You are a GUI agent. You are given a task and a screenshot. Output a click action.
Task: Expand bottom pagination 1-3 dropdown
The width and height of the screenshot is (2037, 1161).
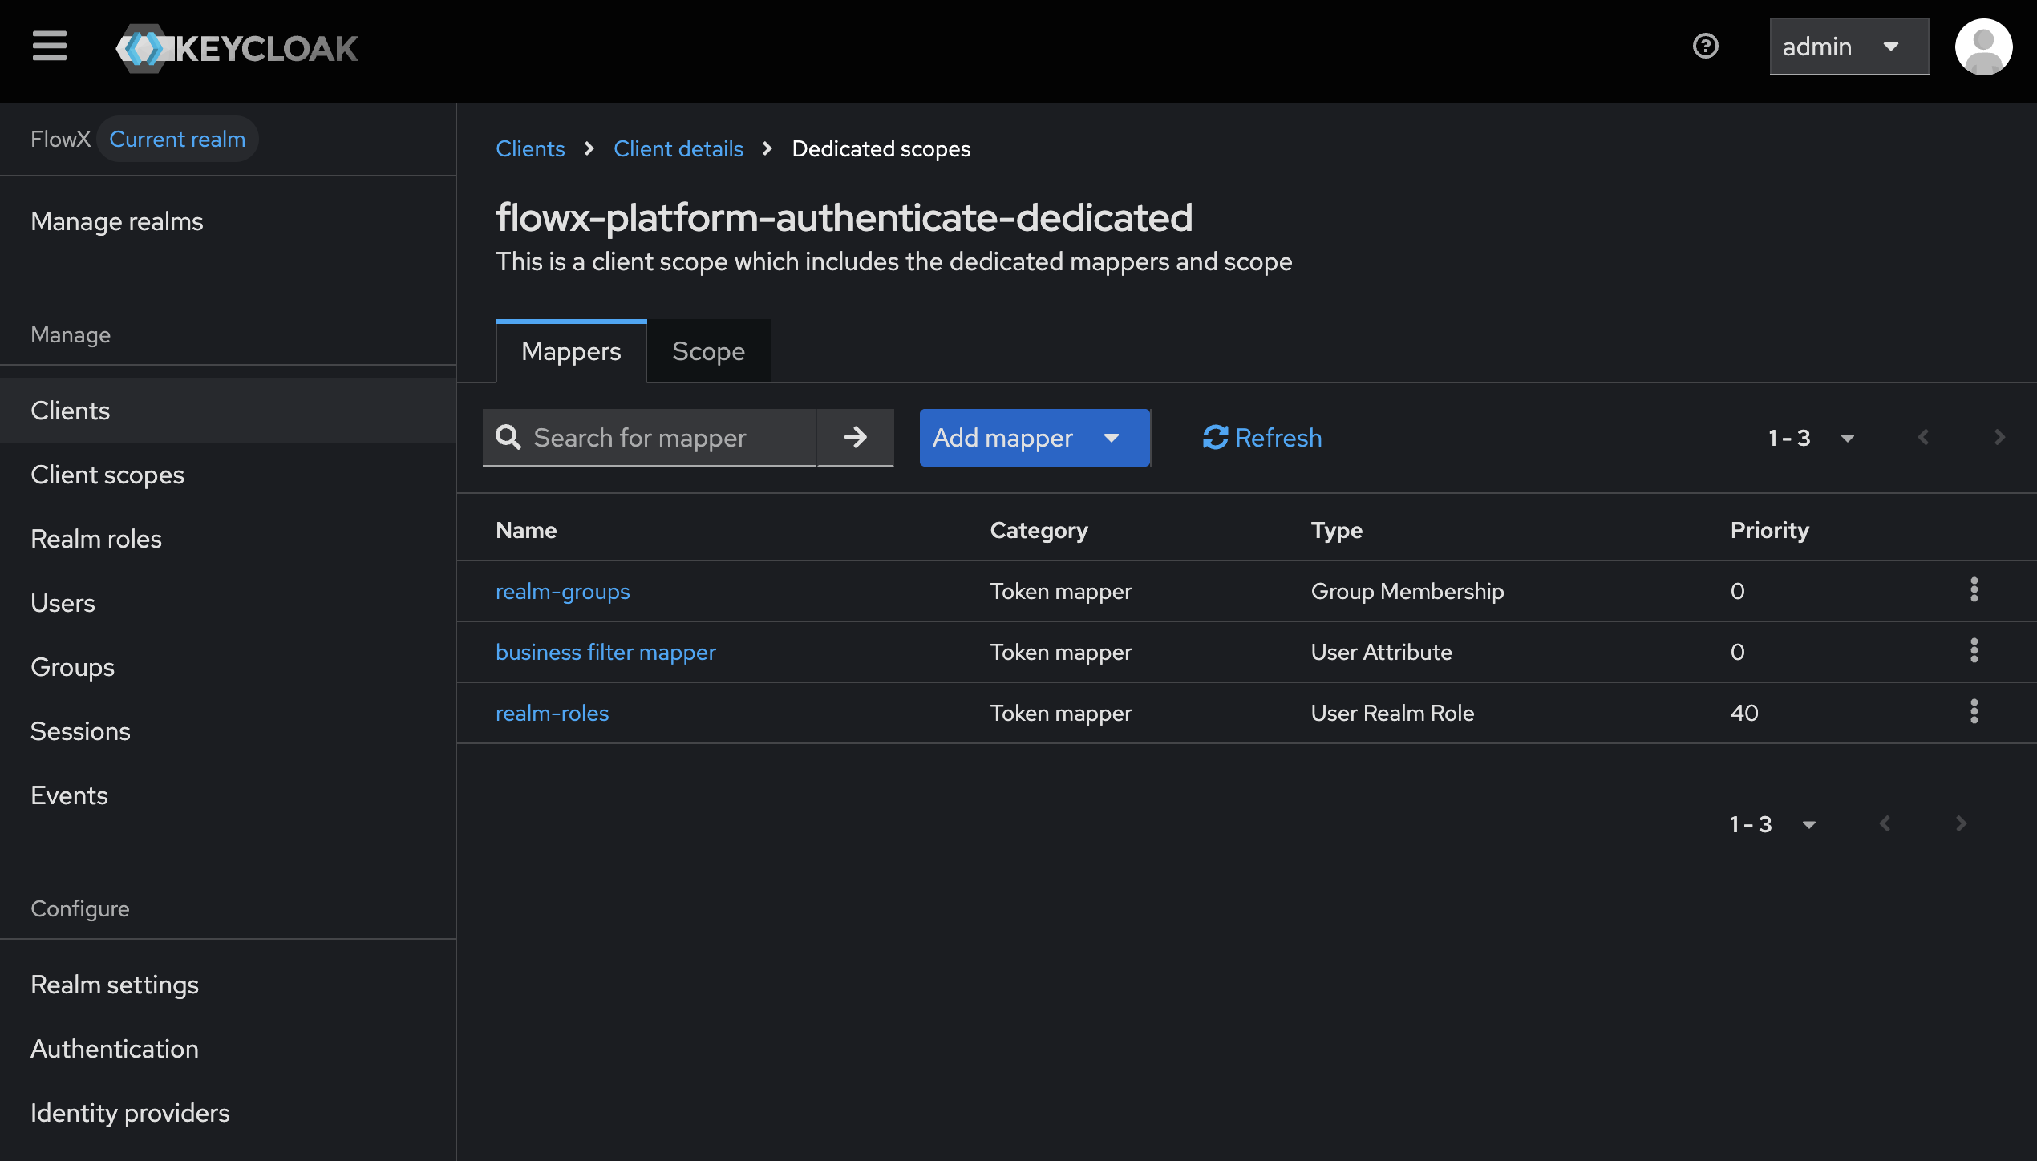(1772, 824)
